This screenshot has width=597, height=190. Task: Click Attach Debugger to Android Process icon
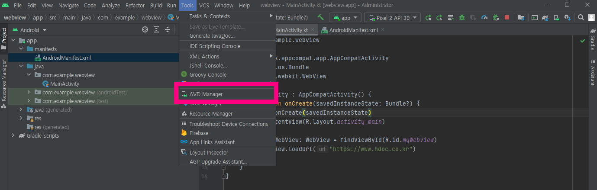click(x=496, y=18)
